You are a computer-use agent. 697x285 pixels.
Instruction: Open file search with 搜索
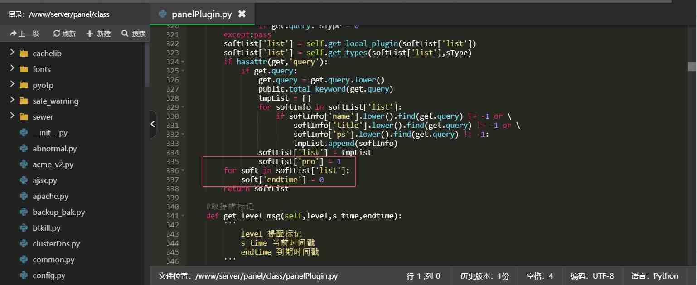coord(134,34)
